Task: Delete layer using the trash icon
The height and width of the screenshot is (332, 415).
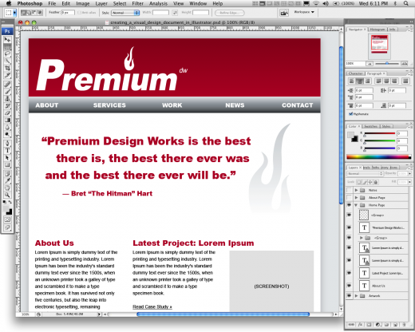Action: point(404,325)
